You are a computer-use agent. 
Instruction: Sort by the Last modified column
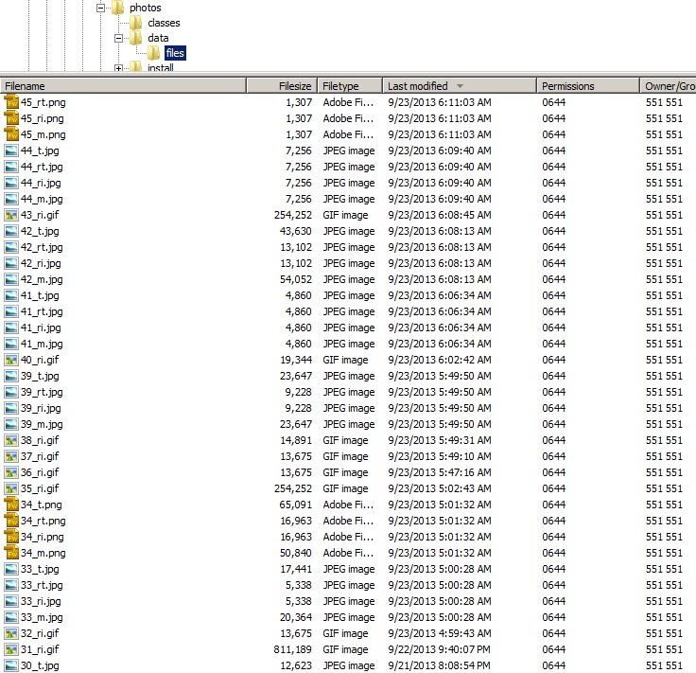pyautogui.click(x=459, y=86)
